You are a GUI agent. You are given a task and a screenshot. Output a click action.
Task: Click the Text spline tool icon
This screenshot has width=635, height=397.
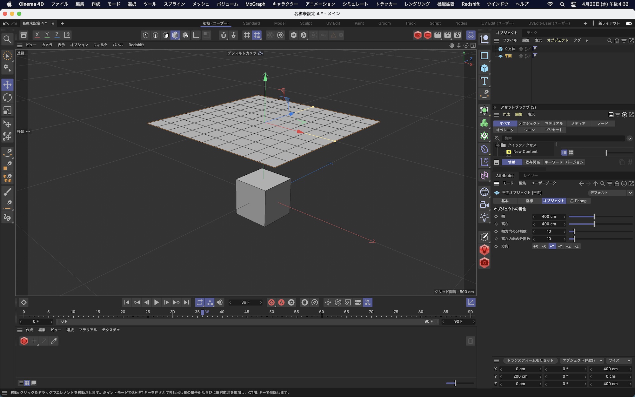click(484, 81)
